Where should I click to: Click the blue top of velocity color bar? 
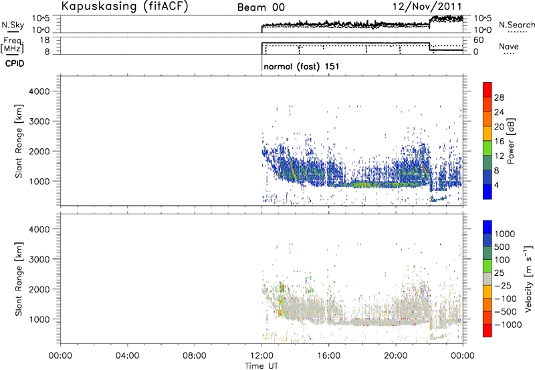(488, 227)
